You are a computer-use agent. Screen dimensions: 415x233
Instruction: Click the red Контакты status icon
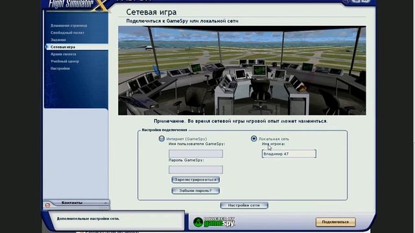click(47, 205)
